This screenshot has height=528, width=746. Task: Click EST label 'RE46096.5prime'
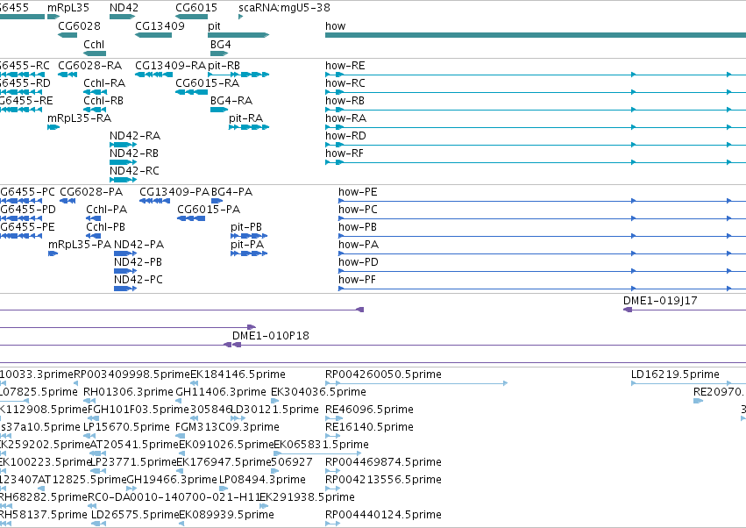(369, 410)
